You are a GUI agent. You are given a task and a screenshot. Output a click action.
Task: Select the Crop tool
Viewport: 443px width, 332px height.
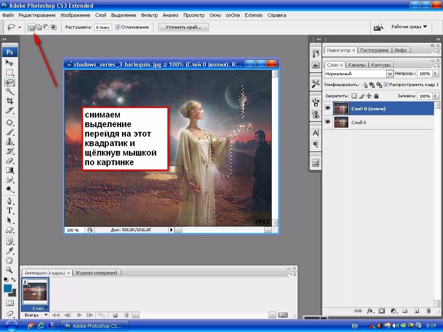pyautogui.click(x=10, y=101)
